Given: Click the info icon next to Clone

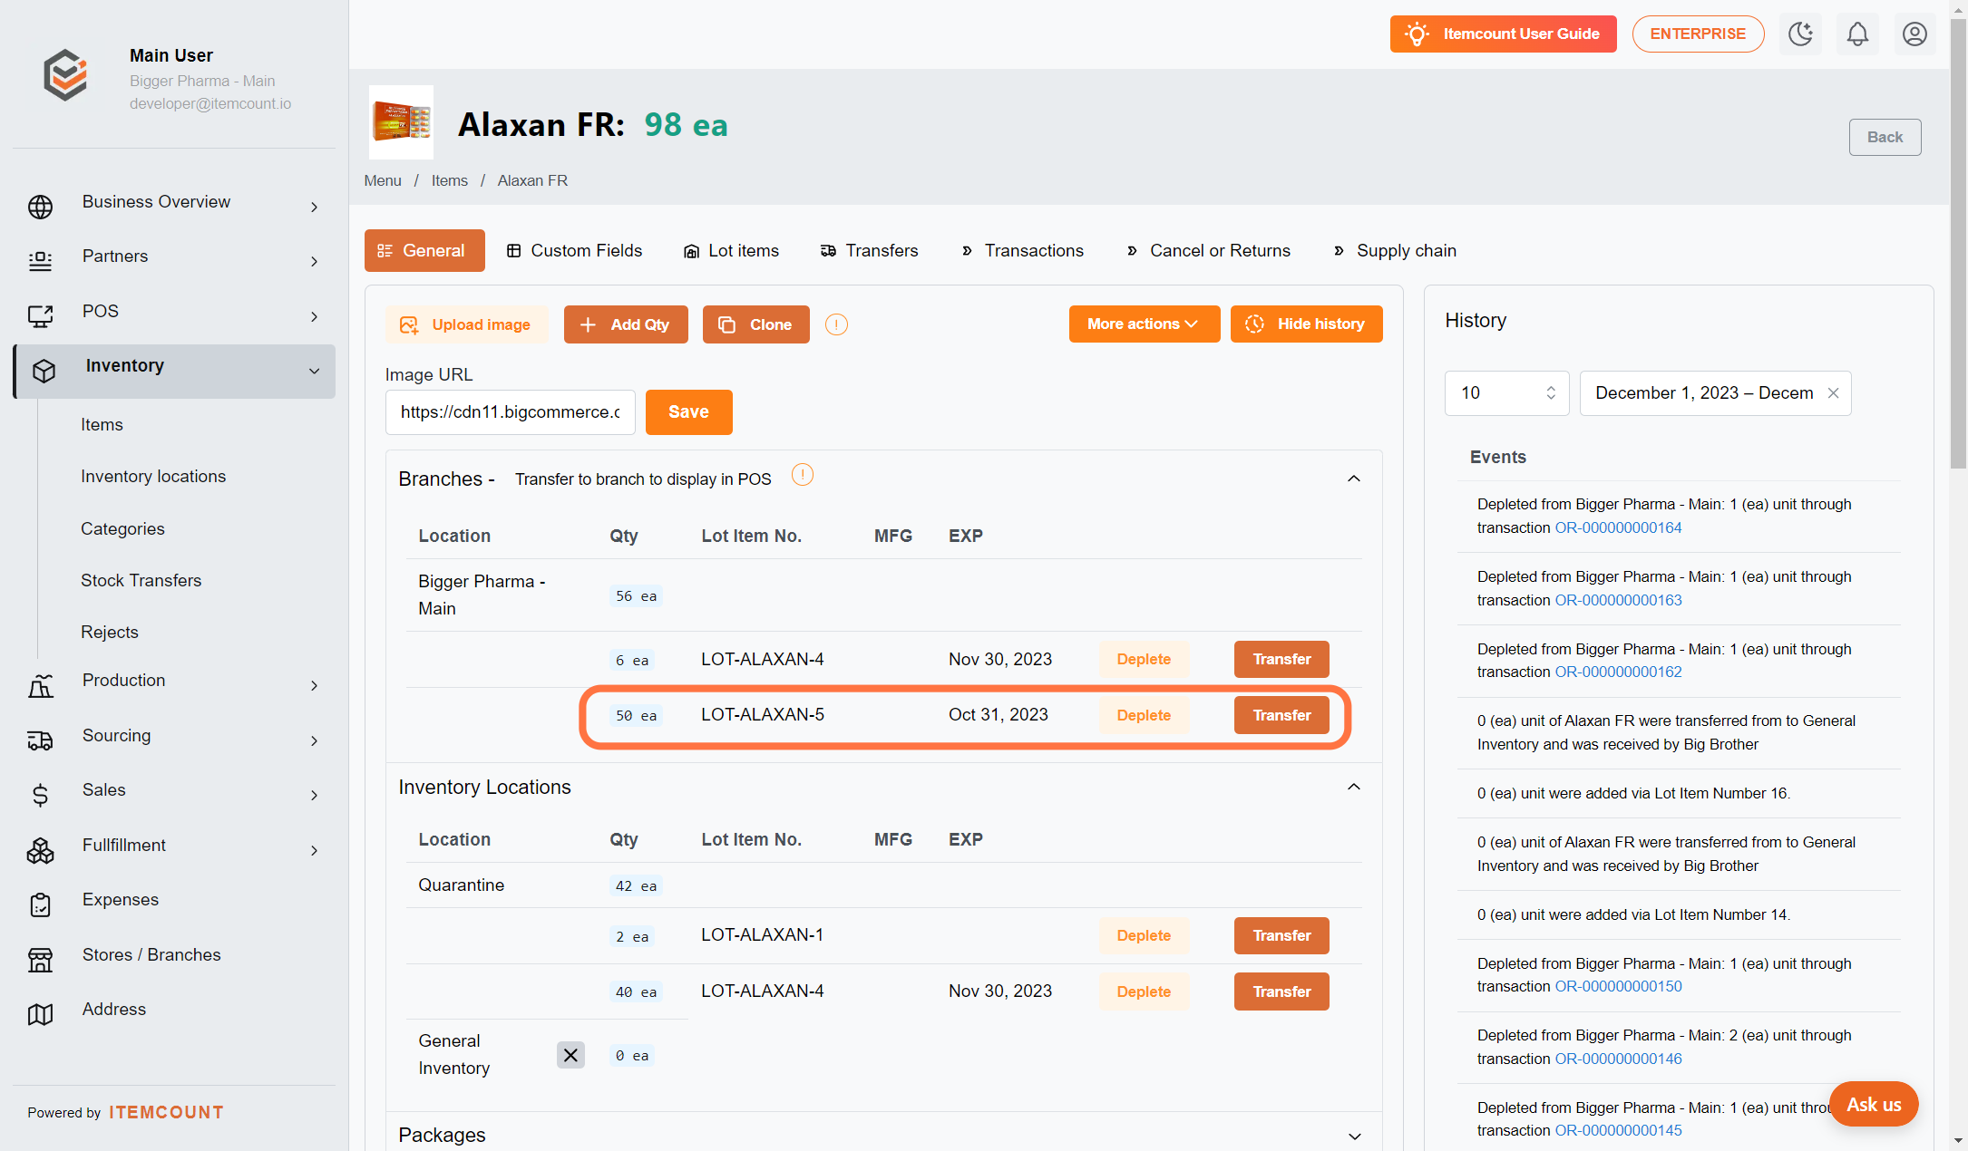Looking at the screenshot, I should (x=836, y=324).
